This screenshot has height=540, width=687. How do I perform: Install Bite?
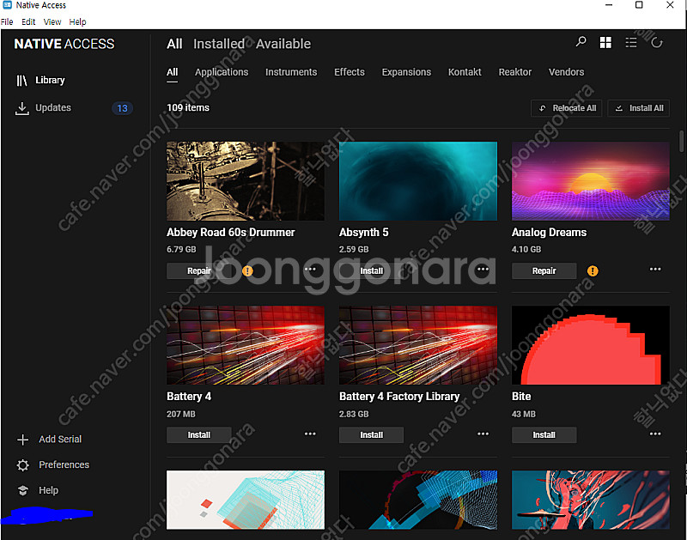click(544, 435)
